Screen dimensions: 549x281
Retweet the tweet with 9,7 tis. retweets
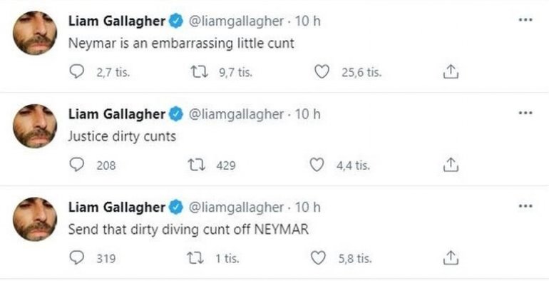pos(199,72)
